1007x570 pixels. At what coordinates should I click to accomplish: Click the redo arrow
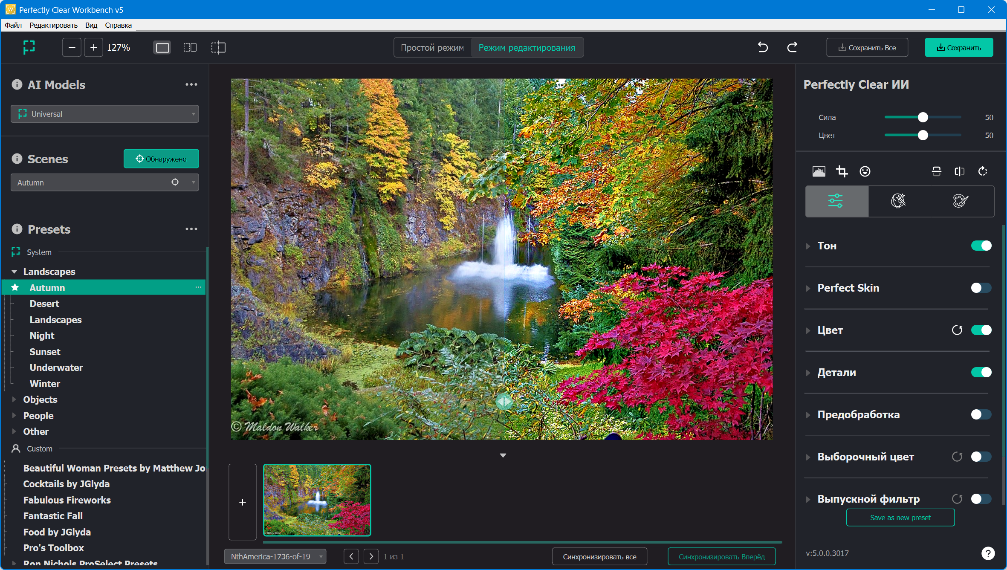792,47
